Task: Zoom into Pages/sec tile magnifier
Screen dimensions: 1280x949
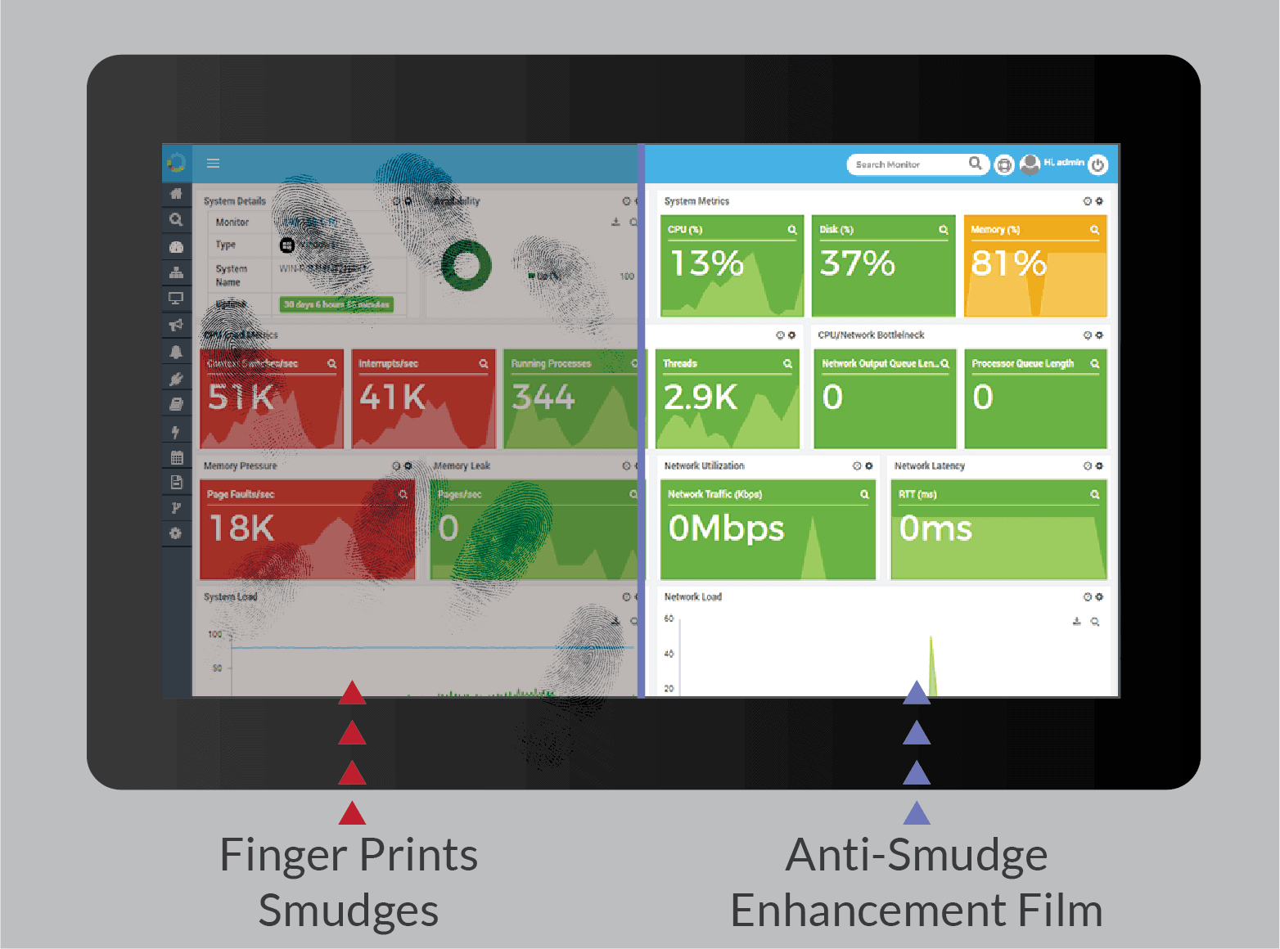Action: (633, 494)
